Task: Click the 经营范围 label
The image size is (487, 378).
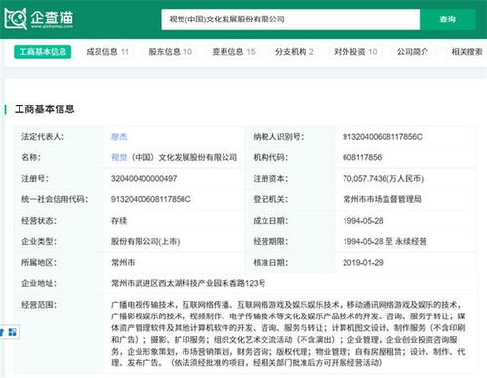Action: coord(39,305)
